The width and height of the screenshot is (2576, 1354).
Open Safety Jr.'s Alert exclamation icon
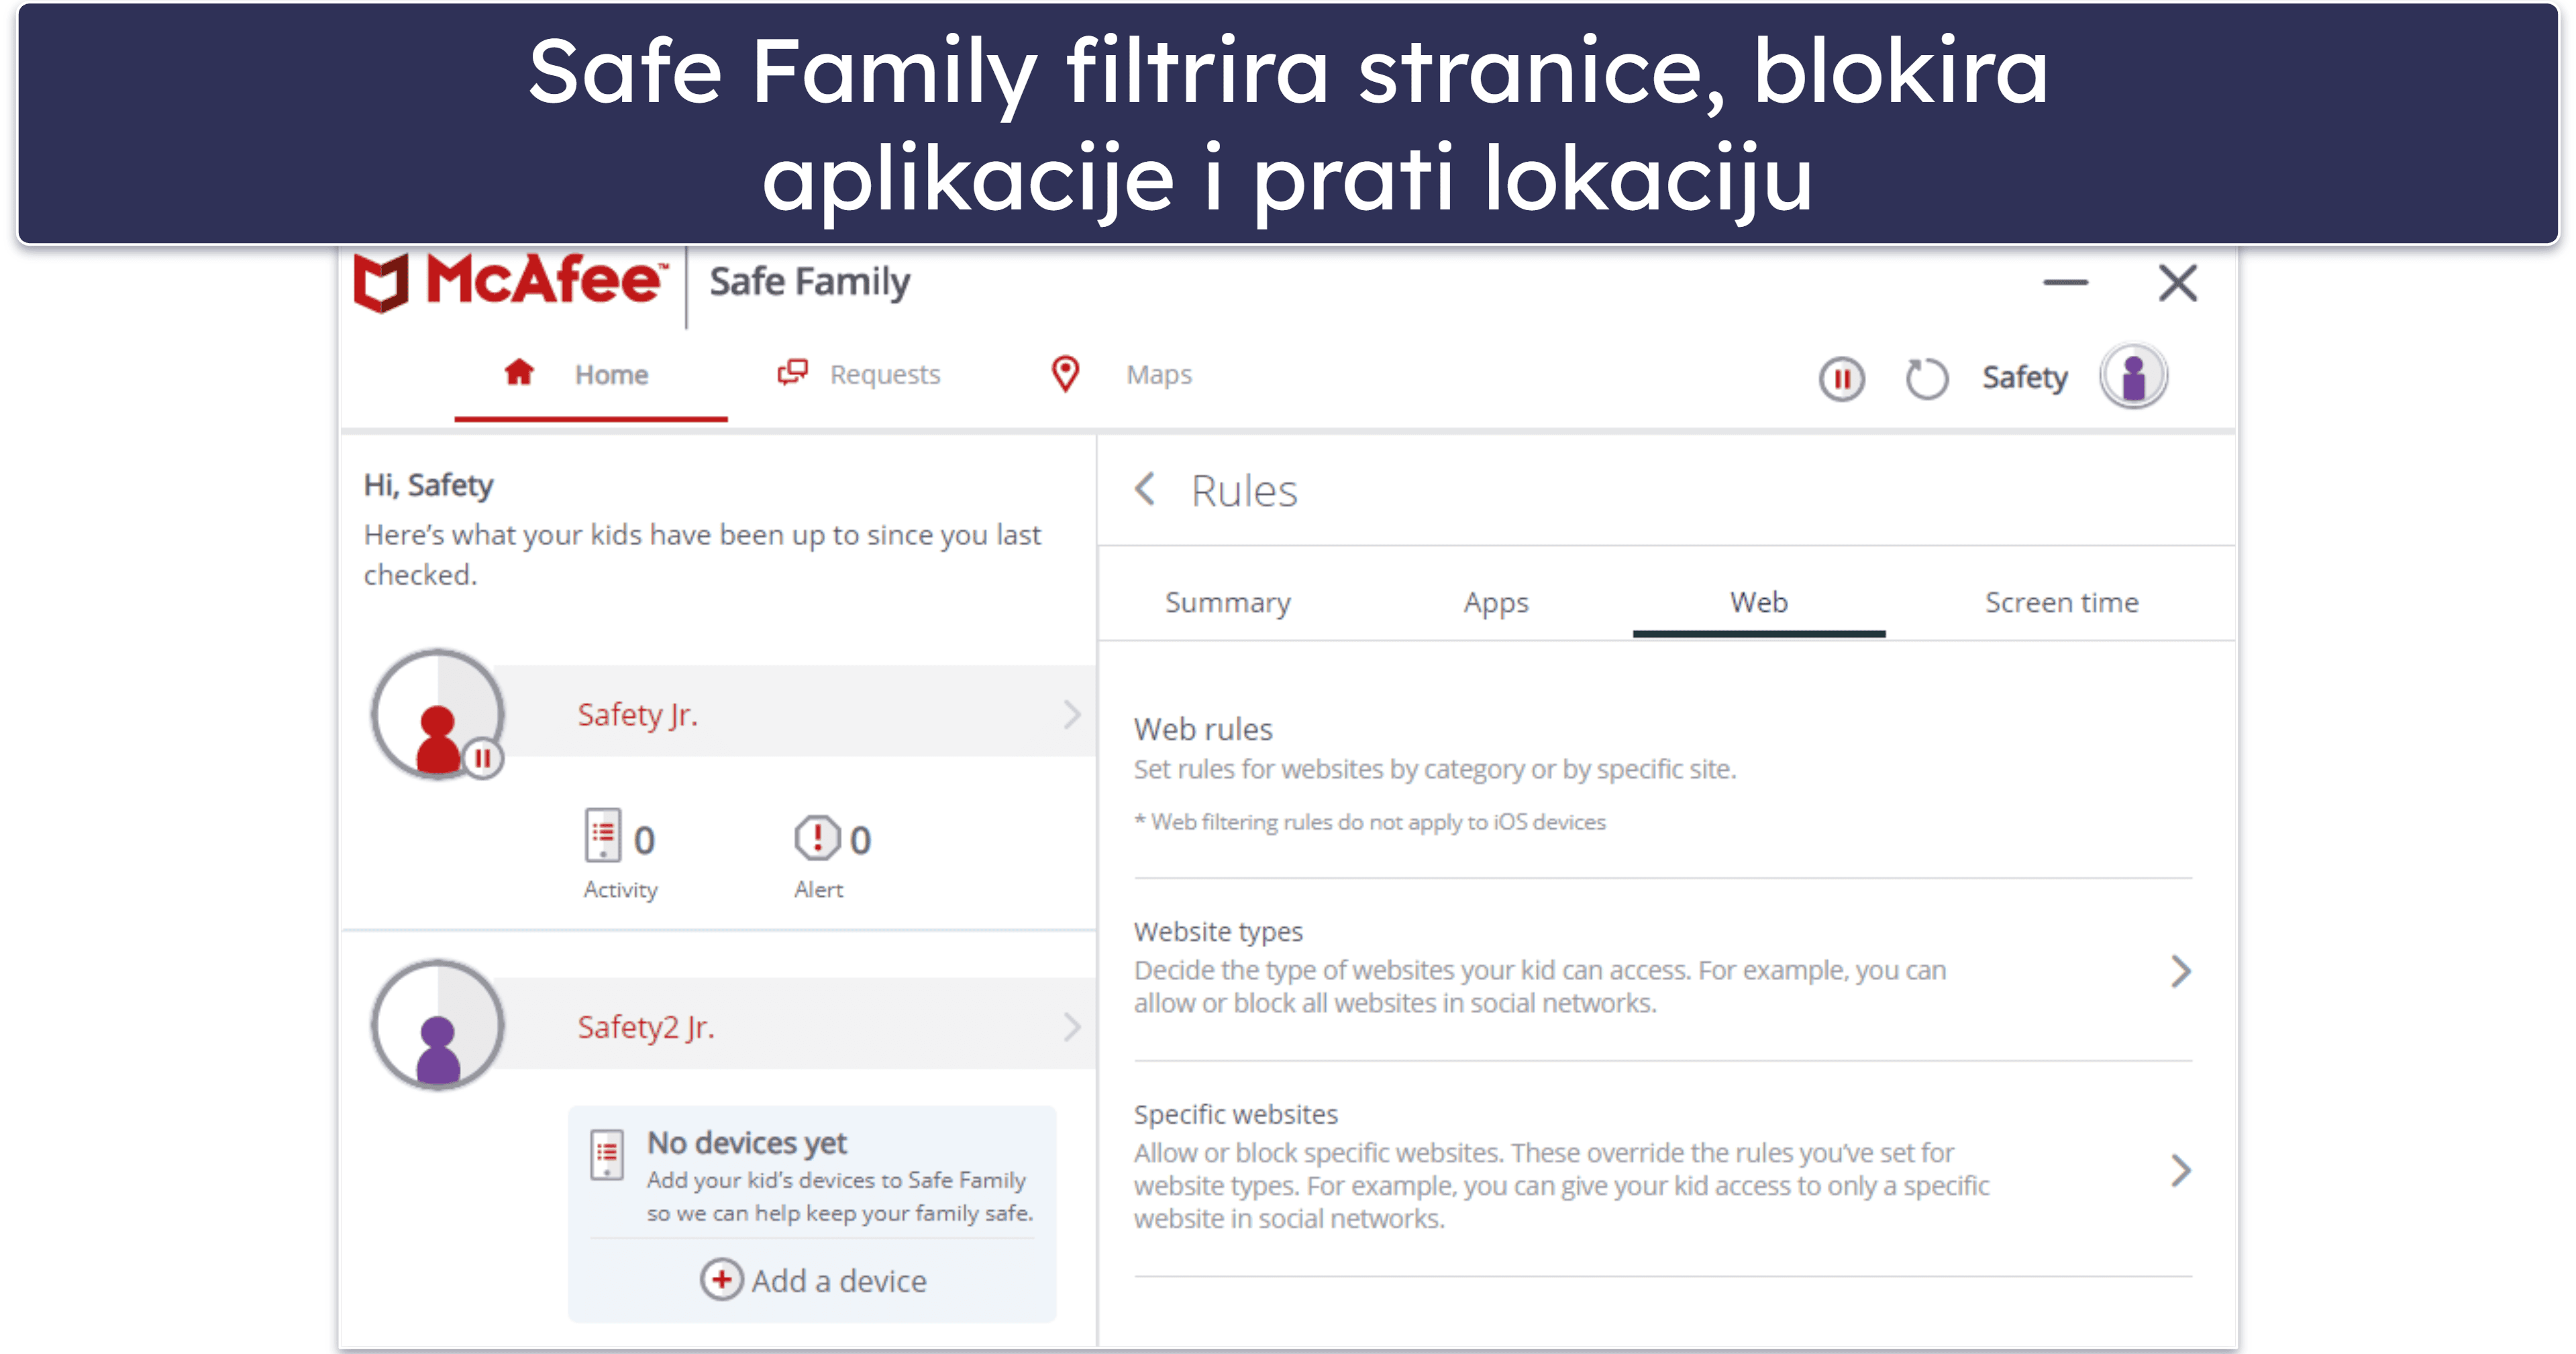(x=817, y=838)
